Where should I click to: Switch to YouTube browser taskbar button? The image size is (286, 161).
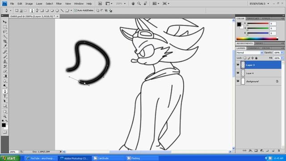click(x=42, y=158)
